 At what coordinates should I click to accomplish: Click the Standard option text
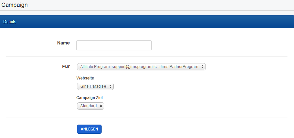(89, 106)
